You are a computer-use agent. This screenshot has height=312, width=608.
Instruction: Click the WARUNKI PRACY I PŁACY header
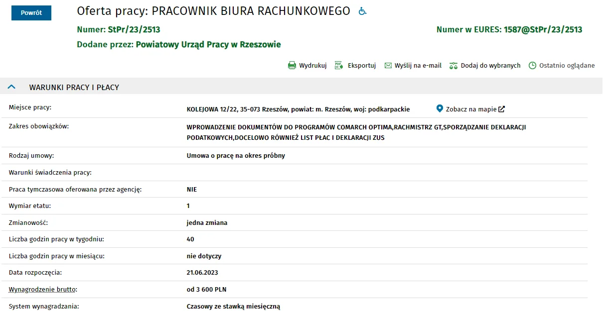[74, 87]
